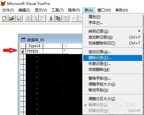Screen dimensions: 144x115
Task: Click the Visual FoxPro fox logo icon
Action: (3, 3)
